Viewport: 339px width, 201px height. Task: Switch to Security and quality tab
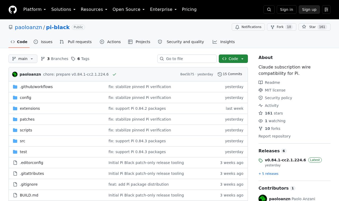181,42
